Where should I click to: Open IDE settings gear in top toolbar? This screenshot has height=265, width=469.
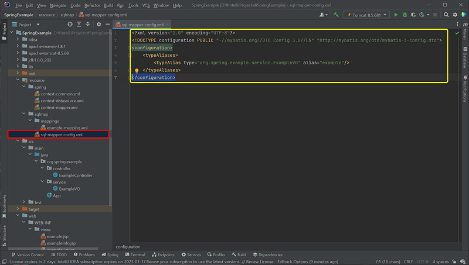tap(455, 15)
